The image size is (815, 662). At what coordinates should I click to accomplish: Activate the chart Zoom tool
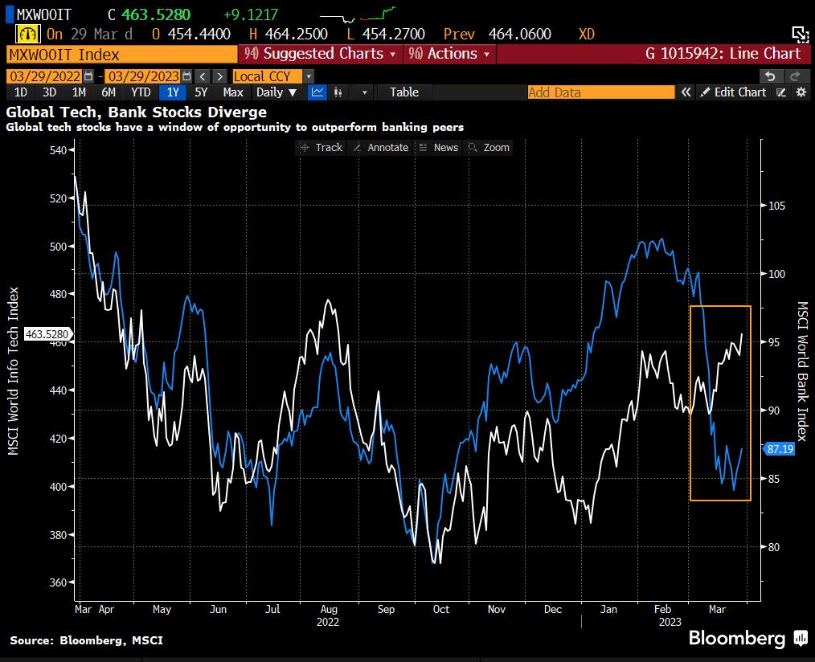coord(489,148)
